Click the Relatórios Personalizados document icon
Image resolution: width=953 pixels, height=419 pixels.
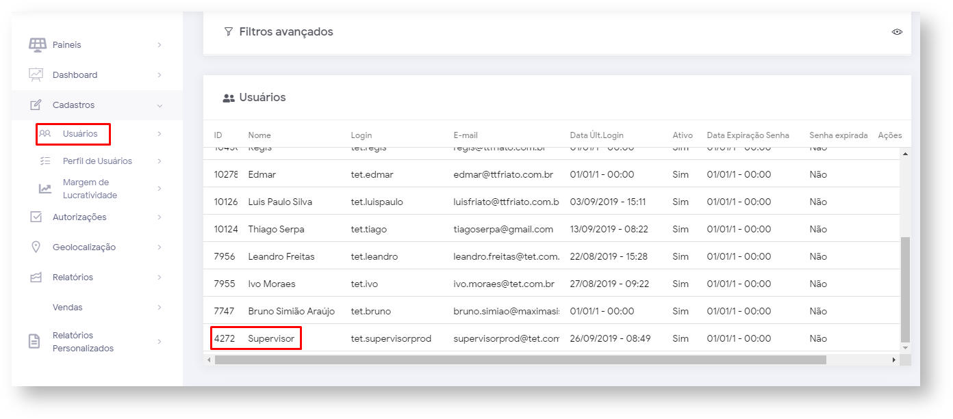pyautogui.click(x=34, y=342)
